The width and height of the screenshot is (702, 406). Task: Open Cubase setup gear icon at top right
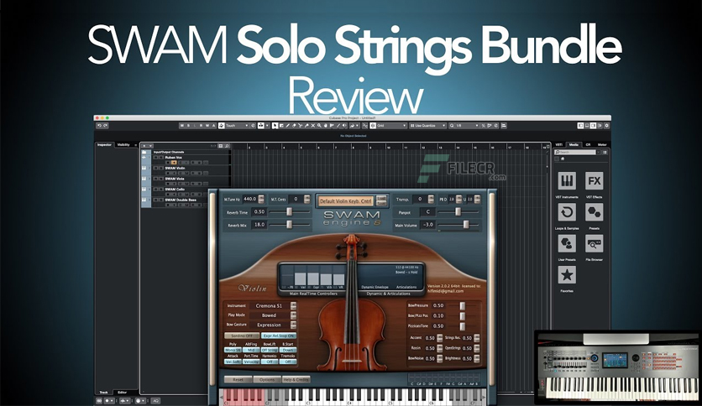click(x=606, y=126)
